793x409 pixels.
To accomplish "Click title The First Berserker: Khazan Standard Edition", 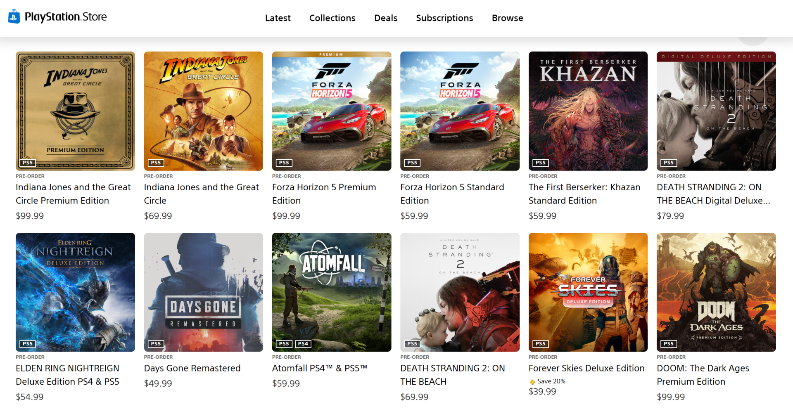I will pos(584,194).
